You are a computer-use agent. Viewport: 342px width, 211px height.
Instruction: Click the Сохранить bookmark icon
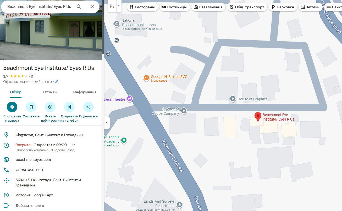[31, 107]
